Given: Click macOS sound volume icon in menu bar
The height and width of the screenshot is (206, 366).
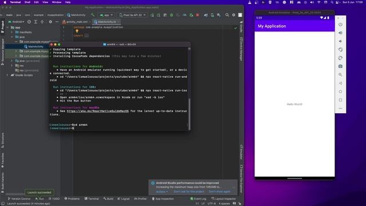Looking at the screenshot, I should 312,2.
